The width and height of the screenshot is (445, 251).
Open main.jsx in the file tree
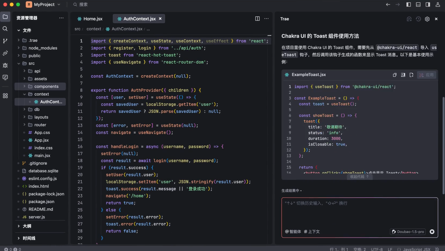click(42, 155)
